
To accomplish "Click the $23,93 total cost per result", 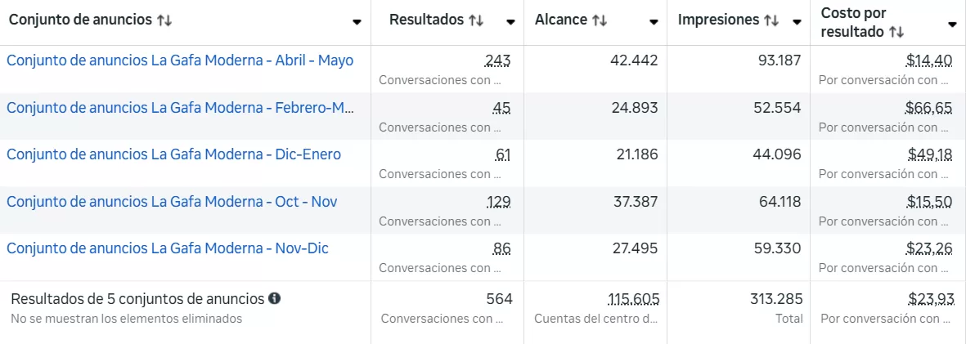I will coord(930,299).
